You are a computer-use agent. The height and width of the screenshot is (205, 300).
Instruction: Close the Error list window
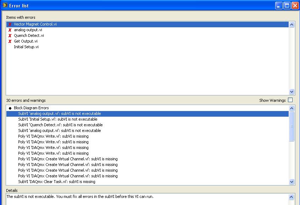pyautogui.click(x=295, y=6)
